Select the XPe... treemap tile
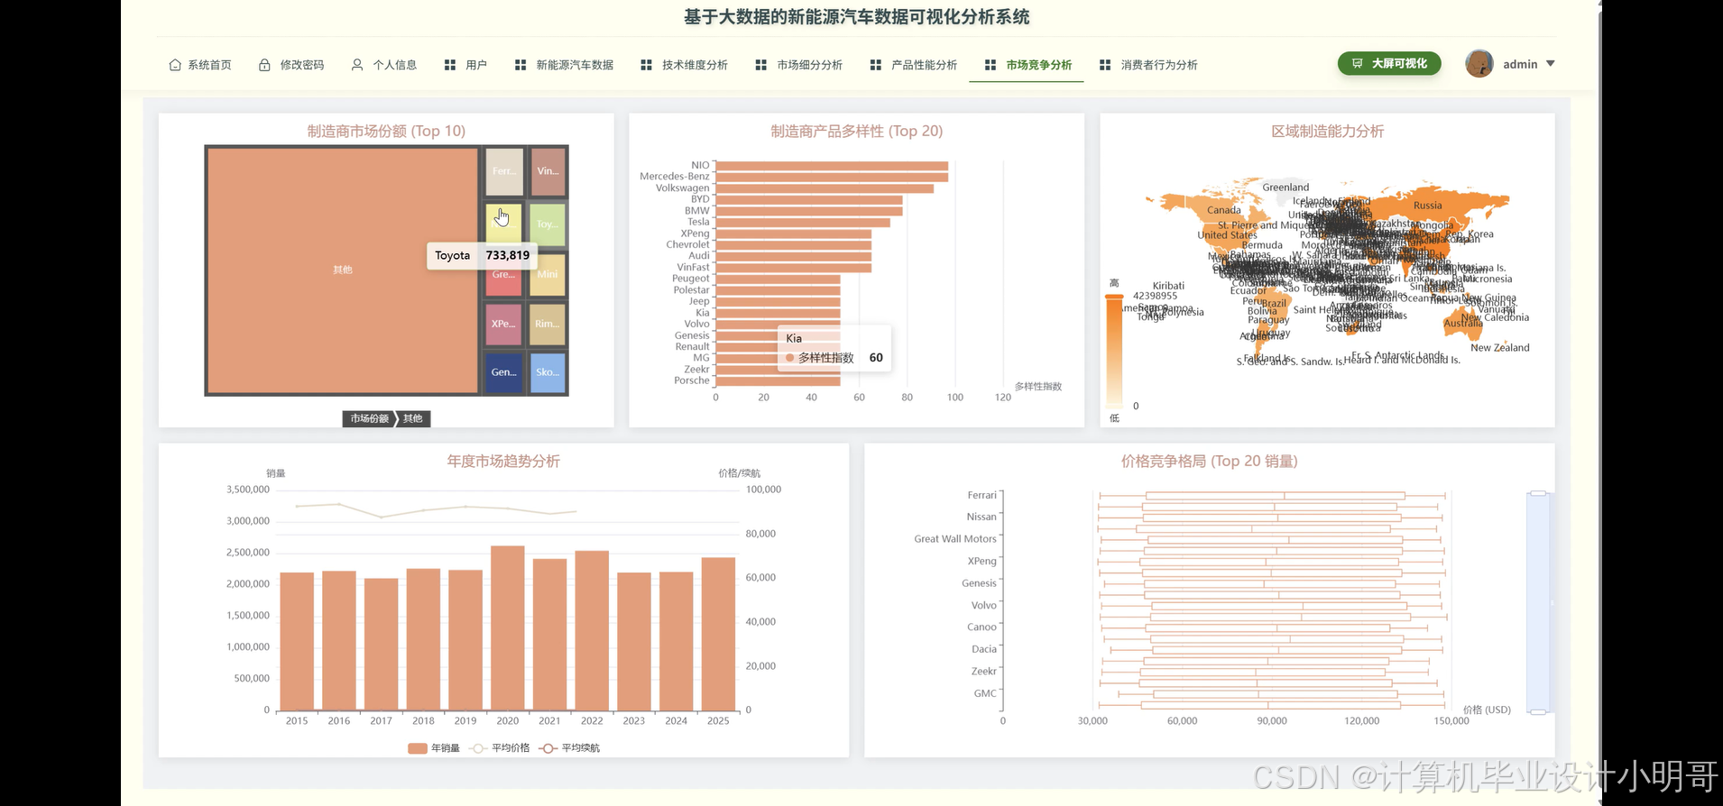1723x806 pixels. click(x=504, y=325)
